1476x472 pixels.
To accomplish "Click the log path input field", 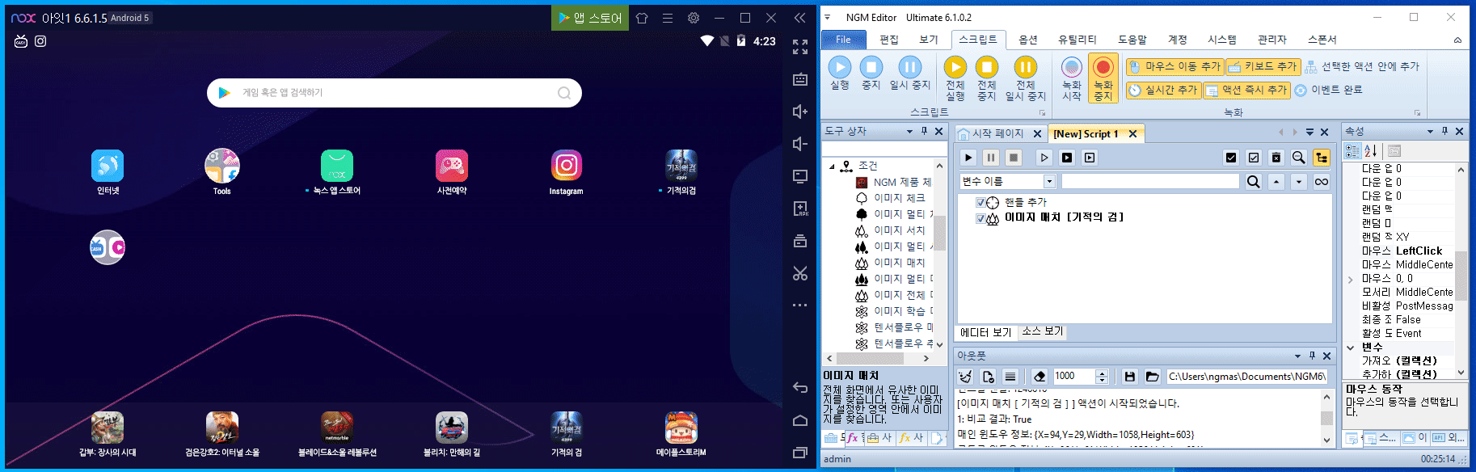I will (x=1247, y=376).
